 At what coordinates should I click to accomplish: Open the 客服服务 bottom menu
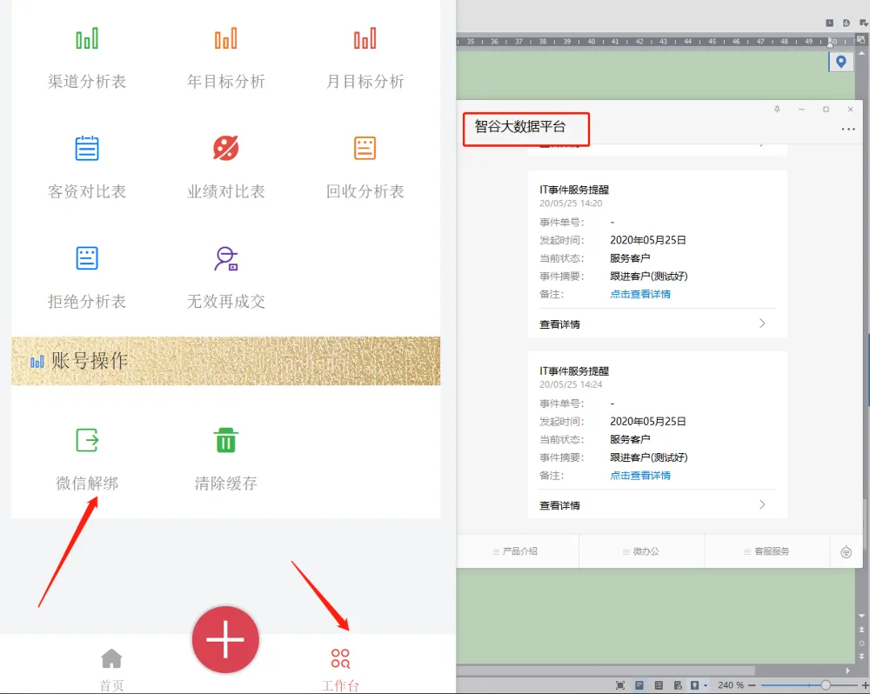tap(766, 551)
